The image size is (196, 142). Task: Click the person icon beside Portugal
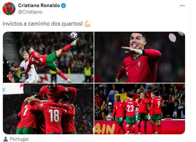(x=5, y=139)
